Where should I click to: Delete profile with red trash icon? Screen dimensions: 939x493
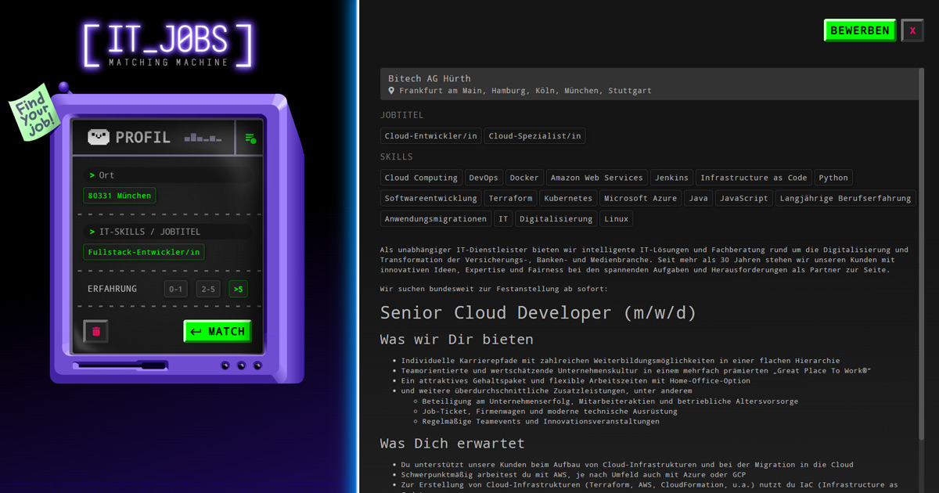96,331
